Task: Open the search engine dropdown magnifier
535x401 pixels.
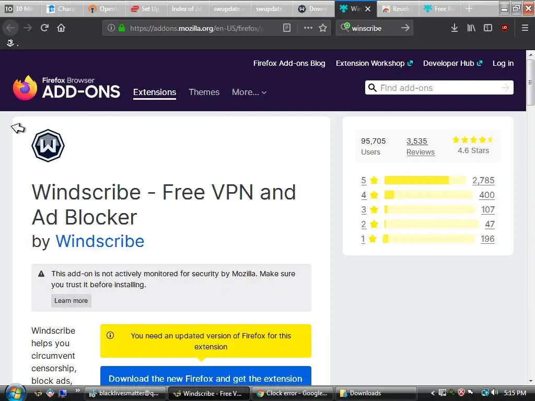Action: pyautogui.click(x=345, y=27)
